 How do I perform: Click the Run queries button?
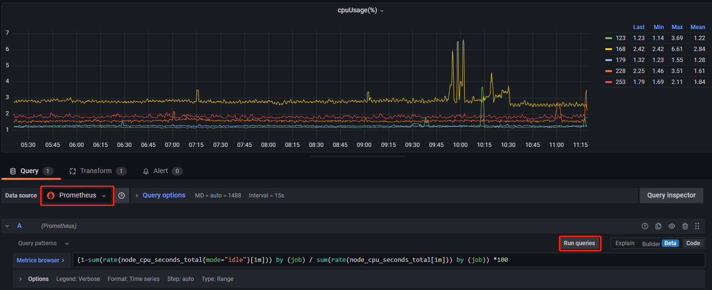tap(579, 243)
